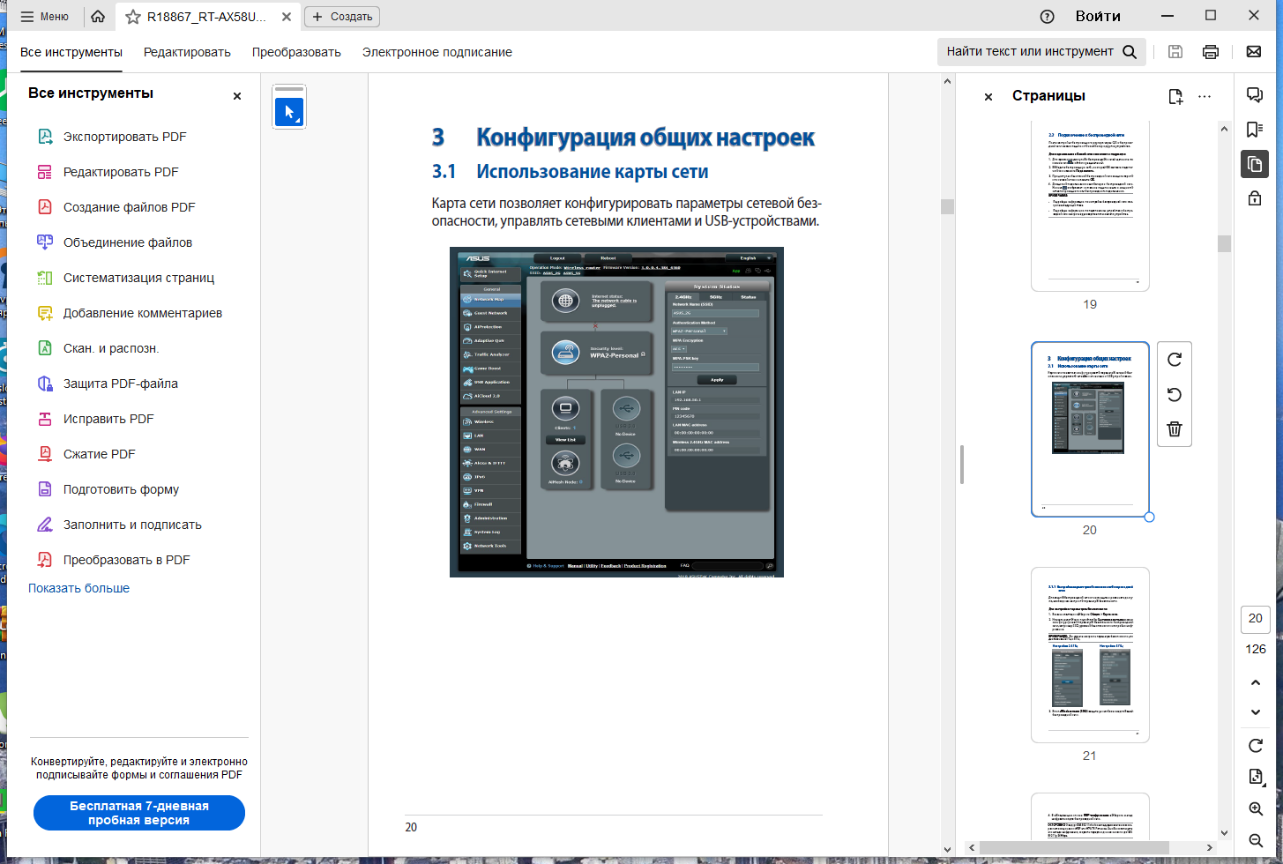Click the print icon in top toolbar

1211,52
